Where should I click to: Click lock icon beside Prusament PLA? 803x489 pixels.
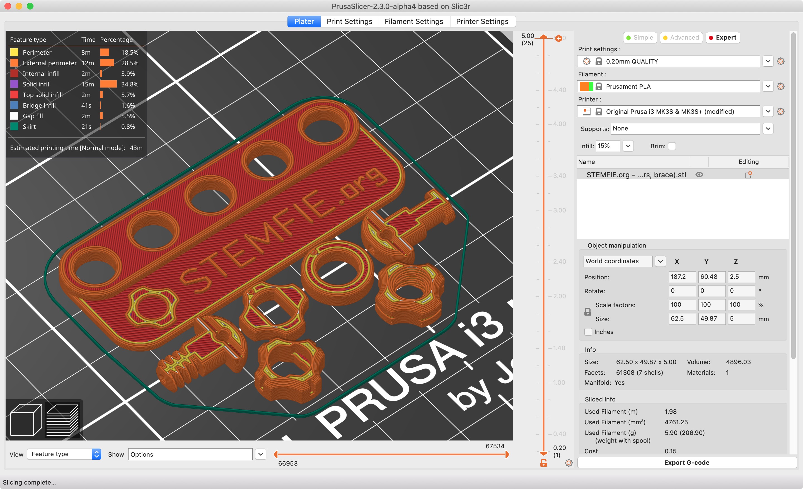tap(599, 86)
